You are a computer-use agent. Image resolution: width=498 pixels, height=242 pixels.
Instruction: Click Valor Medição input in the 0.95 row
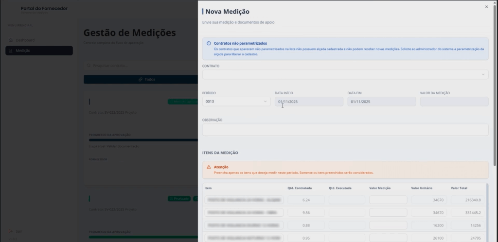coord(388,238)
